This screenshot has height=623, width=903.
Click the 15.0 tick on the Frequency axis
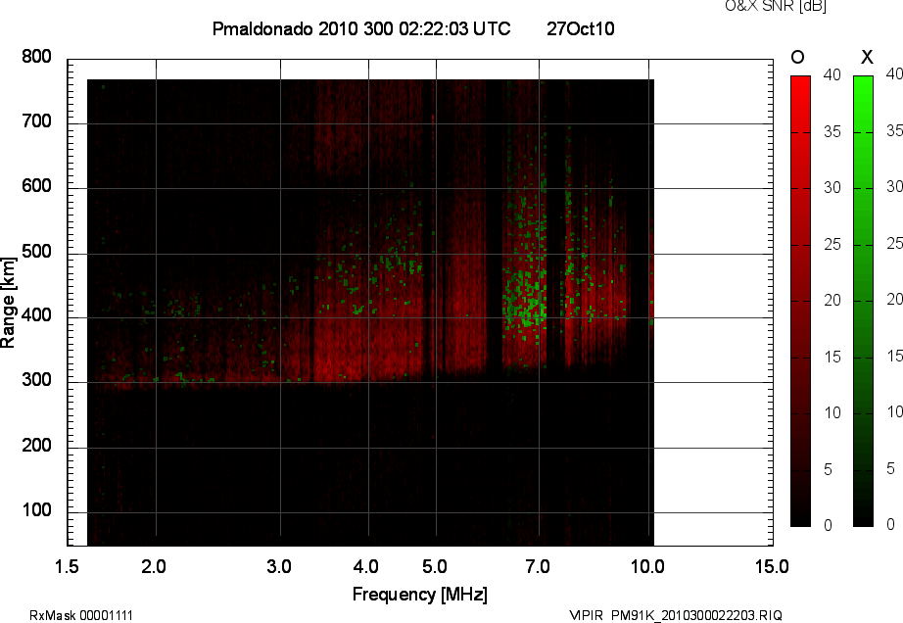click(772, 566)
